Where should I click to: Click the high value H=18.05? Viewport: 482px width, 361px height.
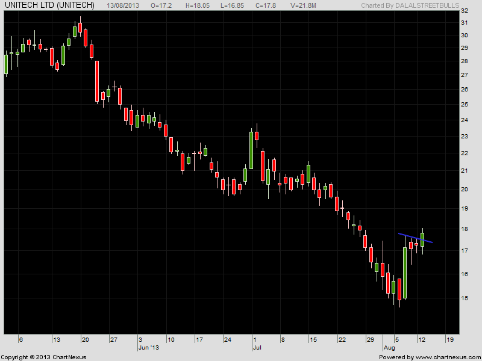tap(197, 5)
